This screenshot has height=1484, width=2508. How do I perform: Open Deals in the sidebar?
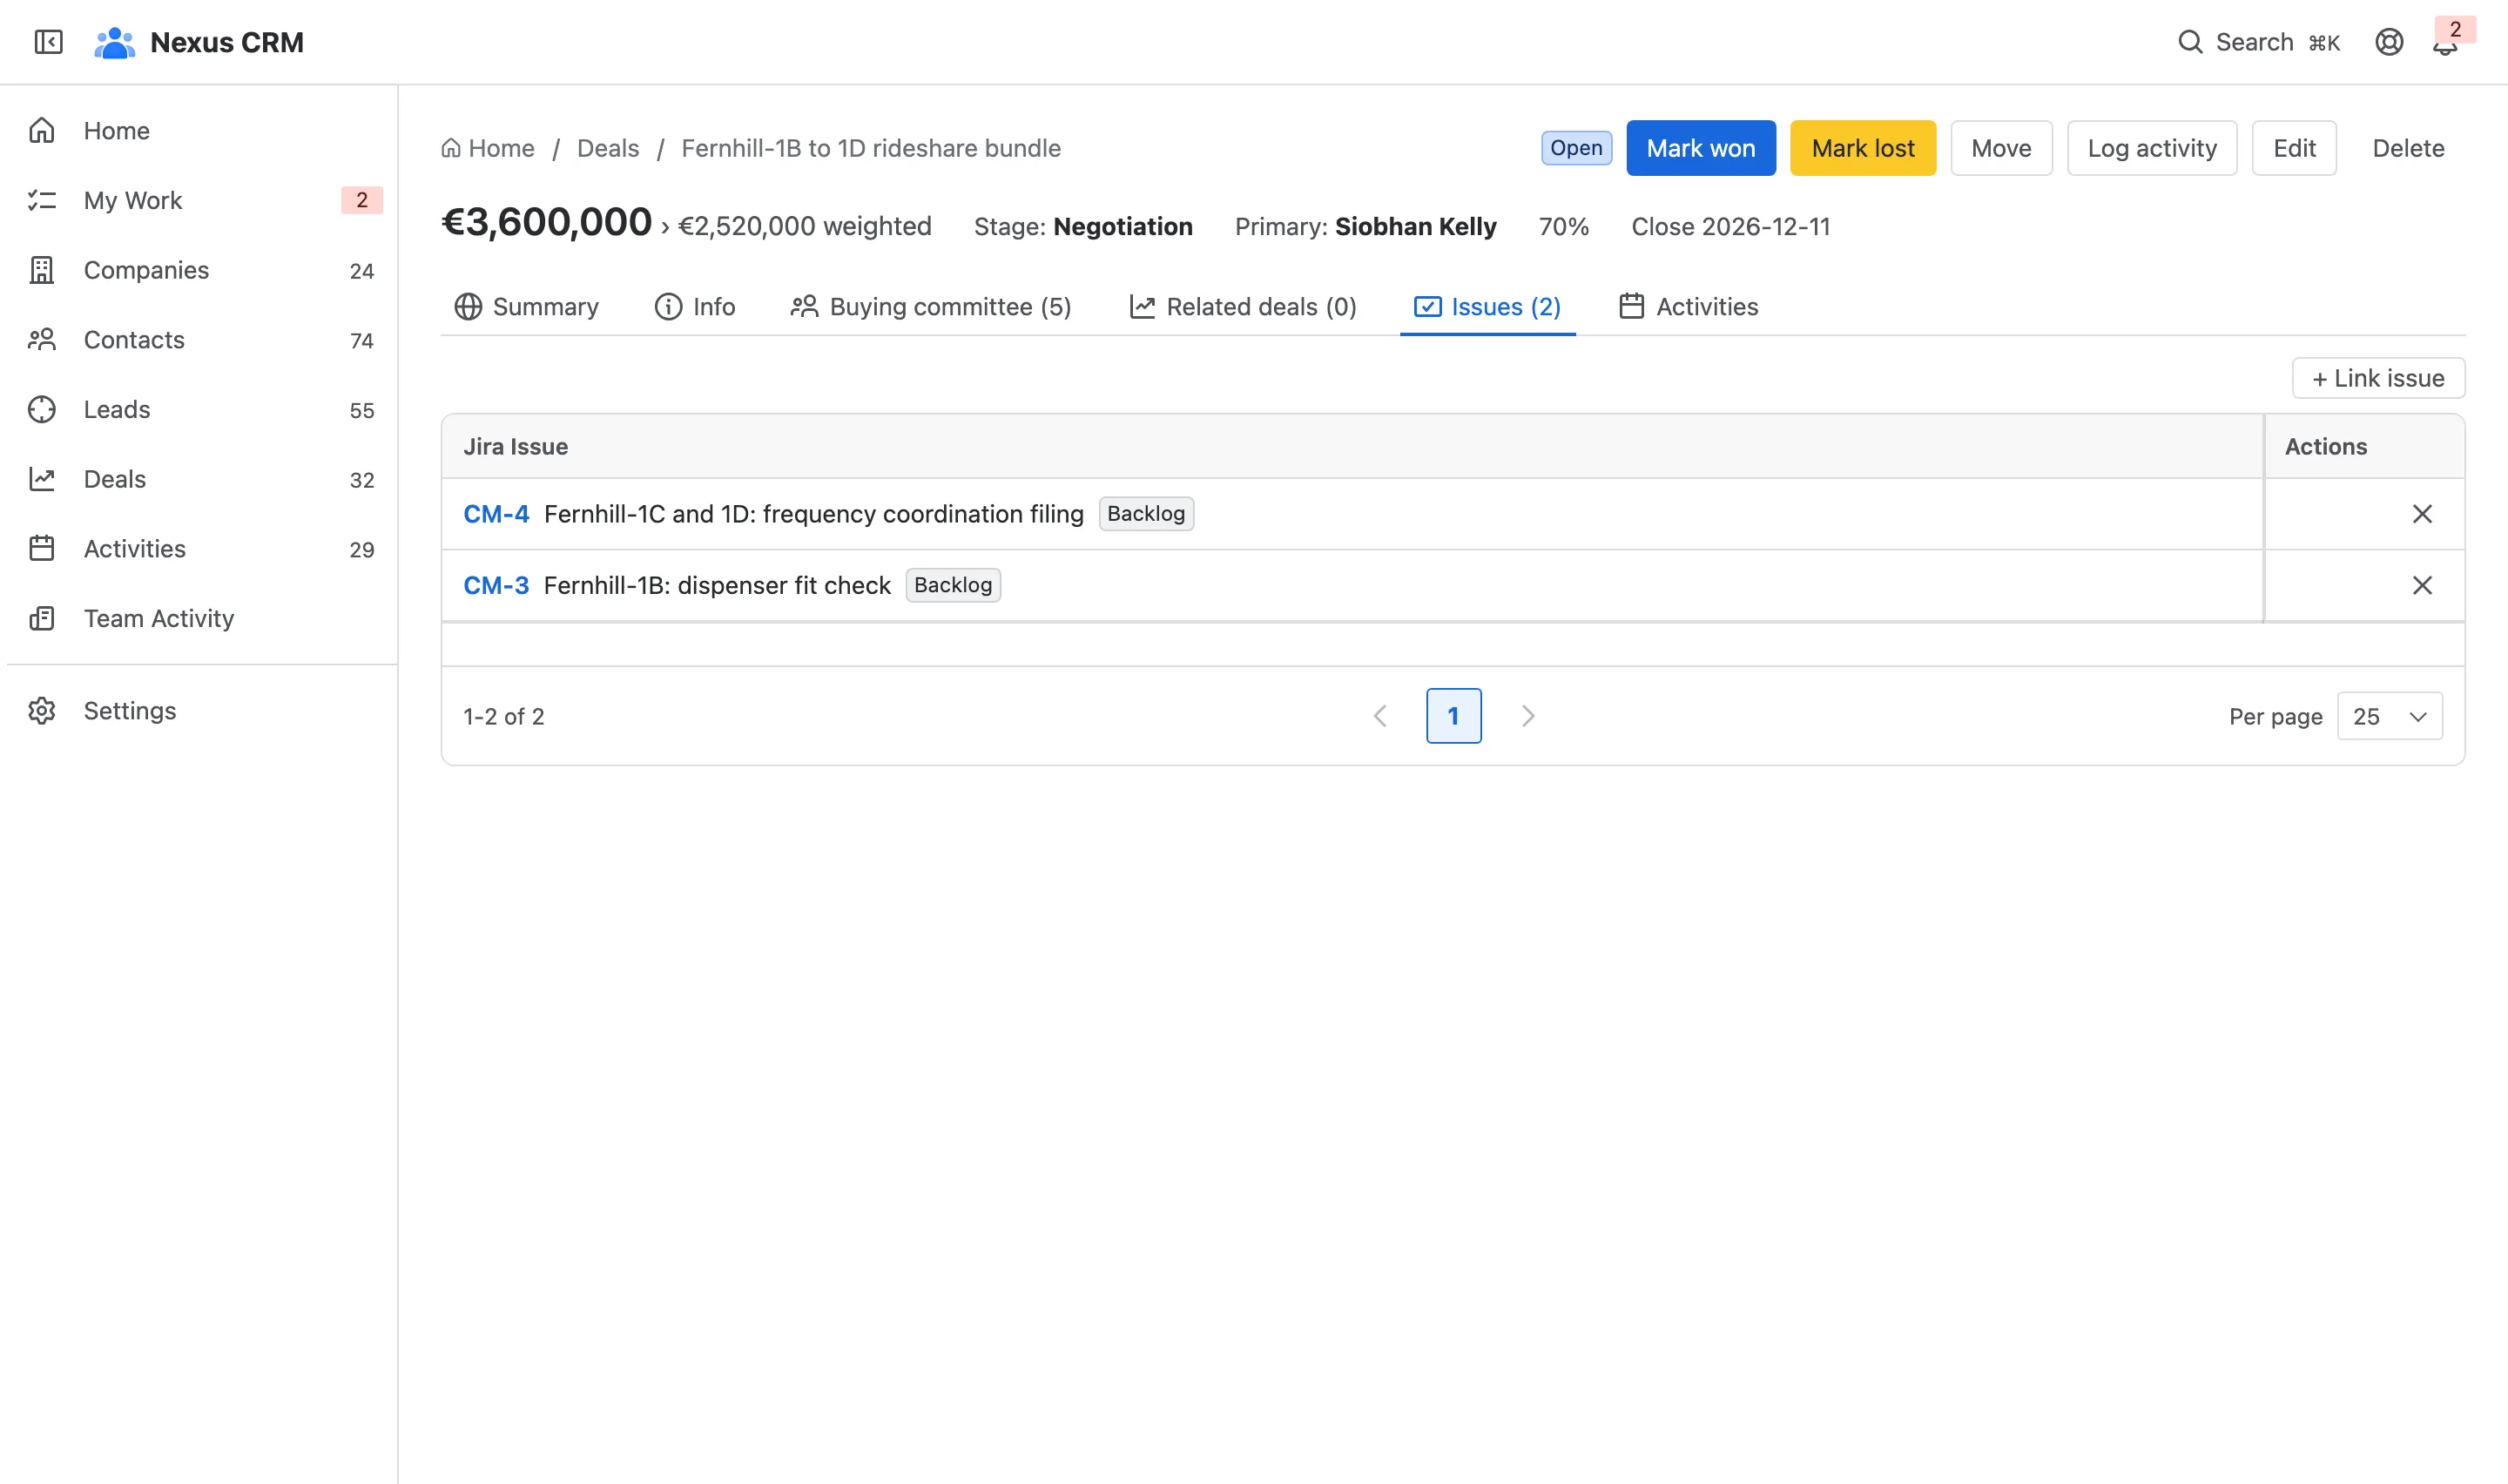pyautogui.click(x=203, y=479)
